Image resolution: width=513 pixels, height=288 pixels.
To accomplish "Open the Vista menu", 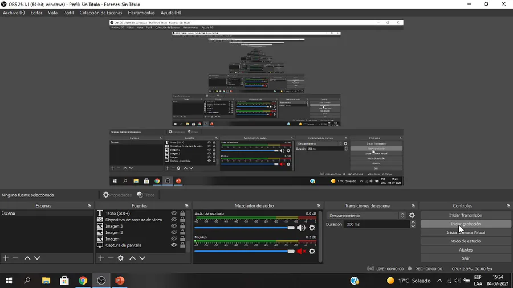I will coord(52,13).
